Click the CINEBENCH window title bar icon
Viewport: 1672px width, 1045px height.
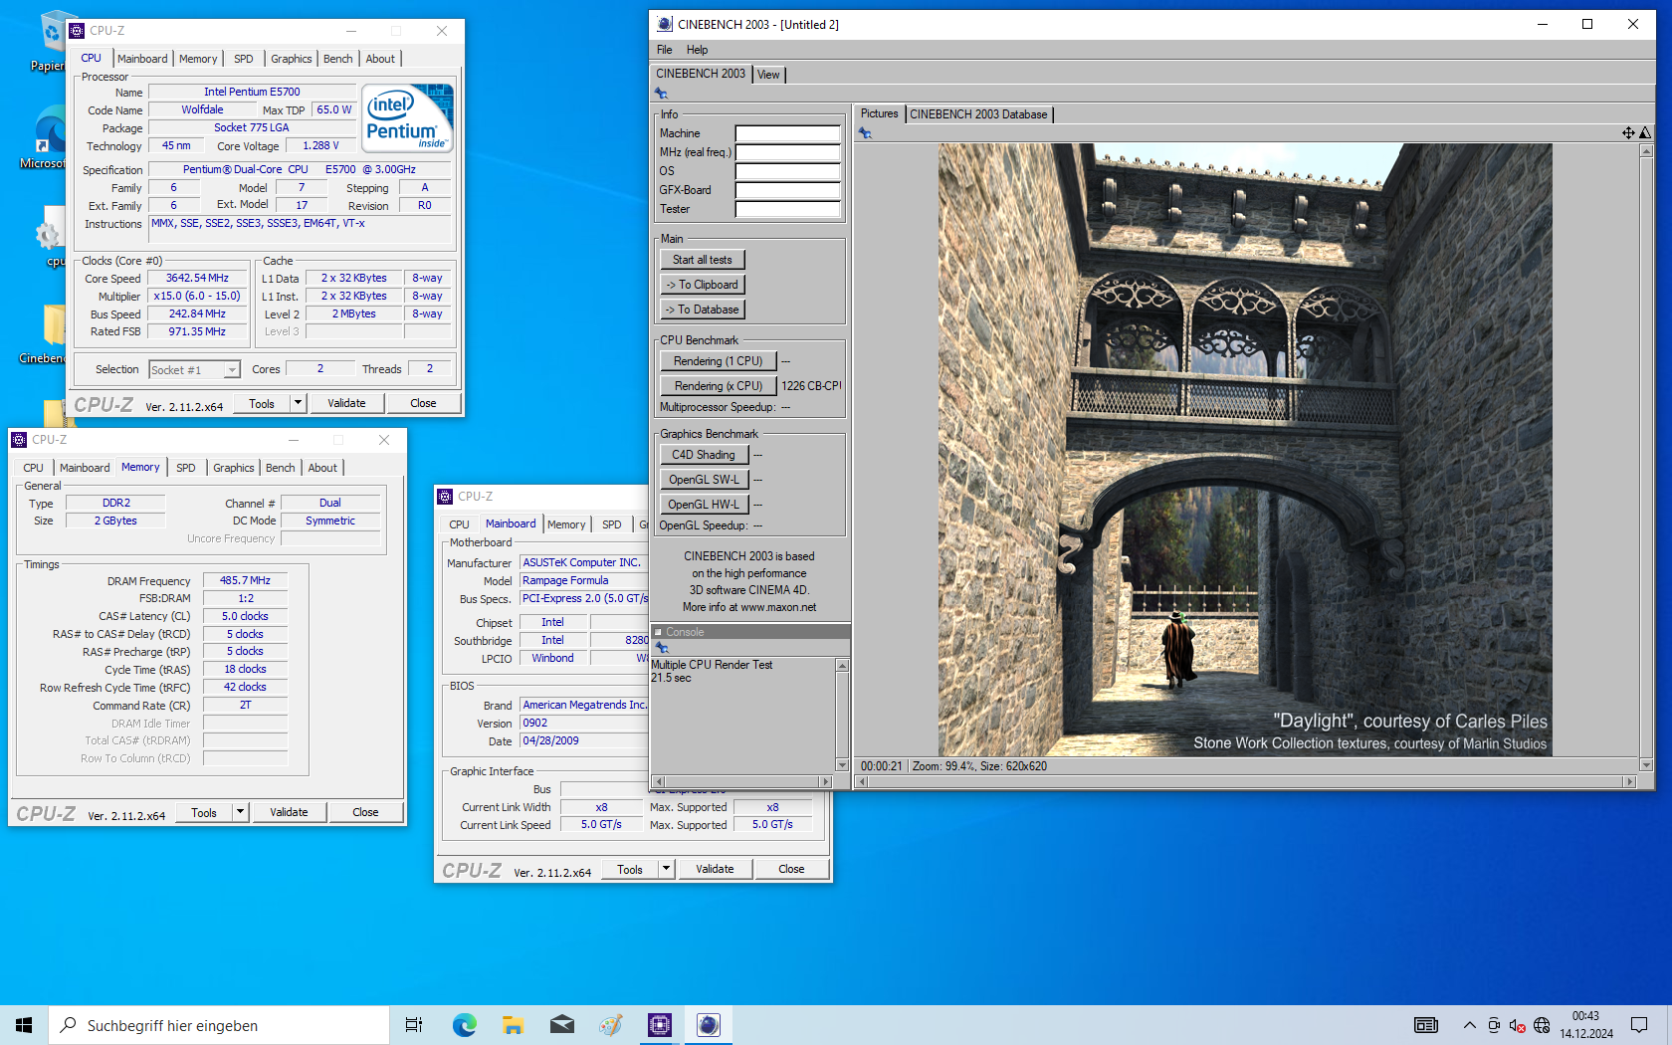click(664, 24)
